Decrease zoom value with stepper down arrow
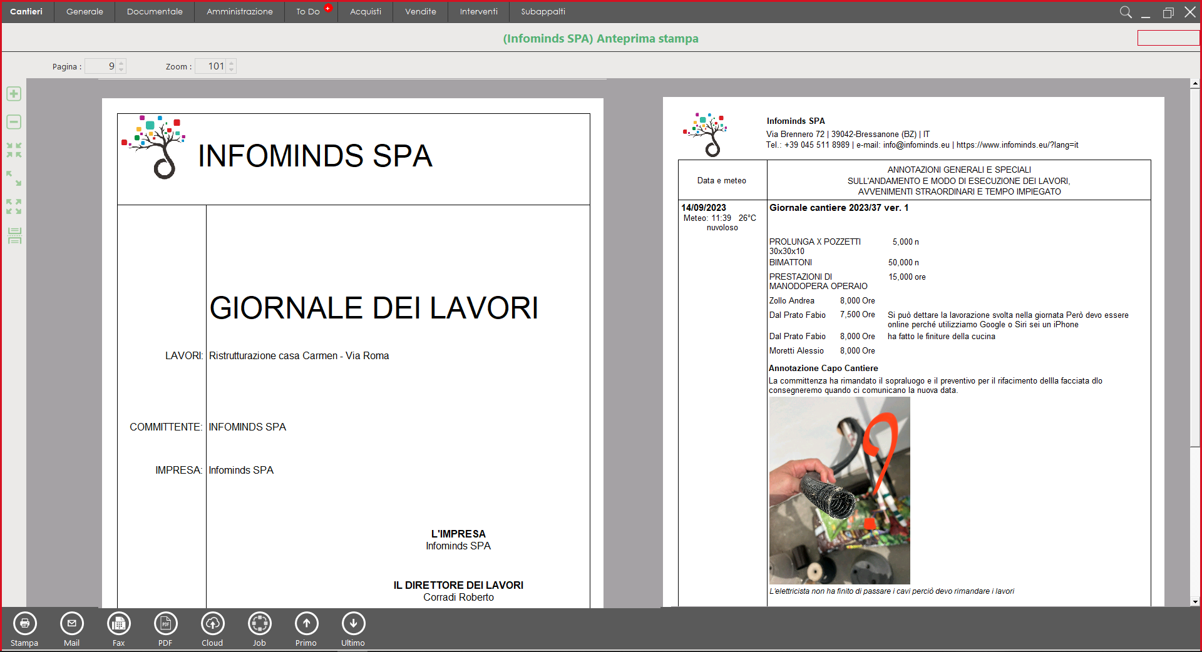 (232, 69)
